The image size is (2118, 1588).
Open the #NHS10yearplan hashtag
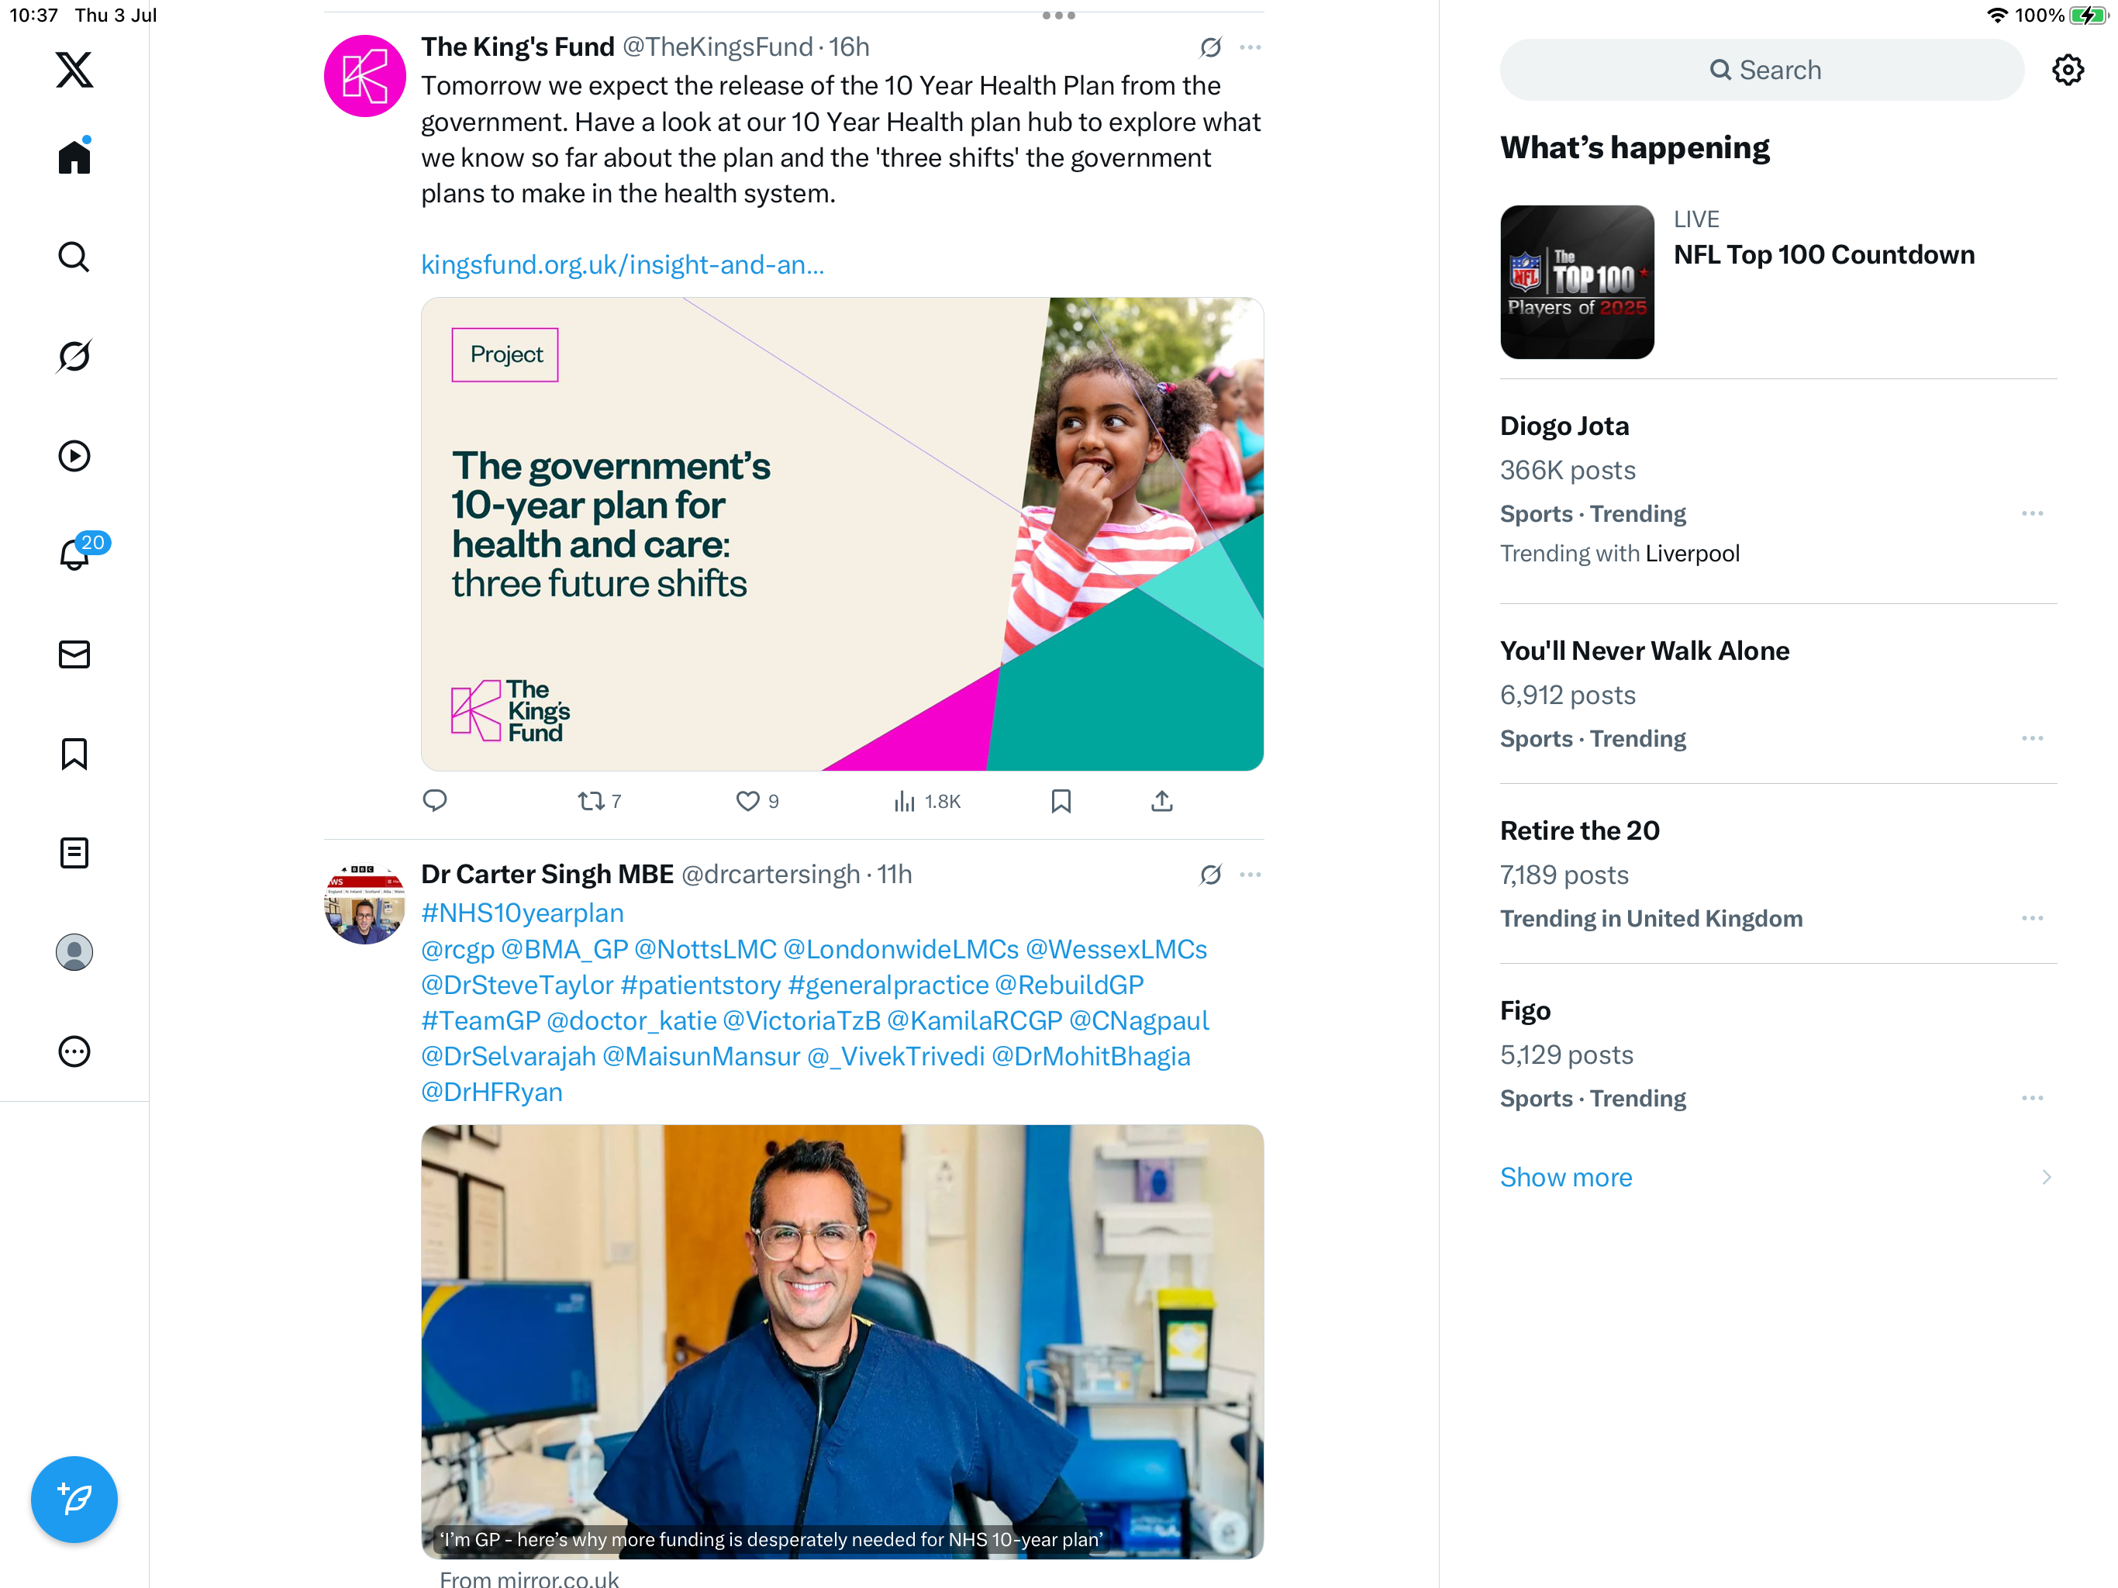tap(522, 913)
